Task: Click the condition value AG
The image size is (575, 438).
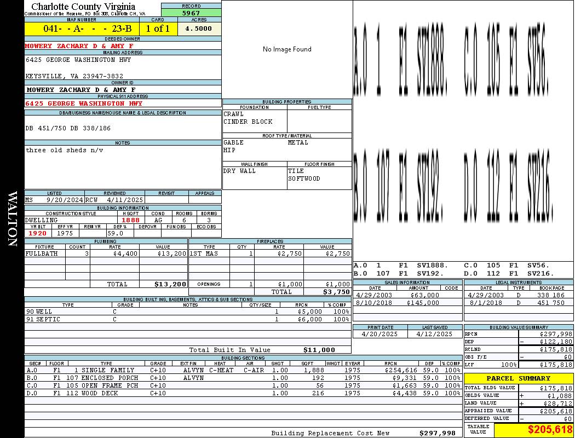Action: point(158,220)
